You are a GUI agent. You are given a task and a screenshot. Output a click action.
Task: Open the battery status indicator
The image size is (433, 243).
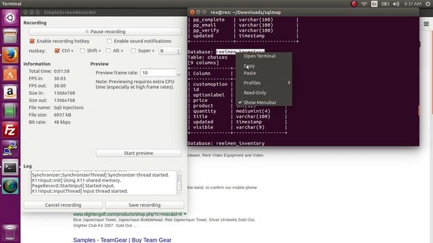coord(385,3)
